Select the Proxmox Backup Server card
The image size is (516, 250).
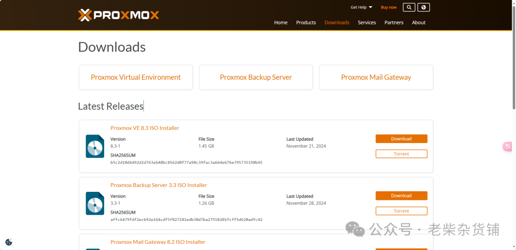tap(256, 77)
